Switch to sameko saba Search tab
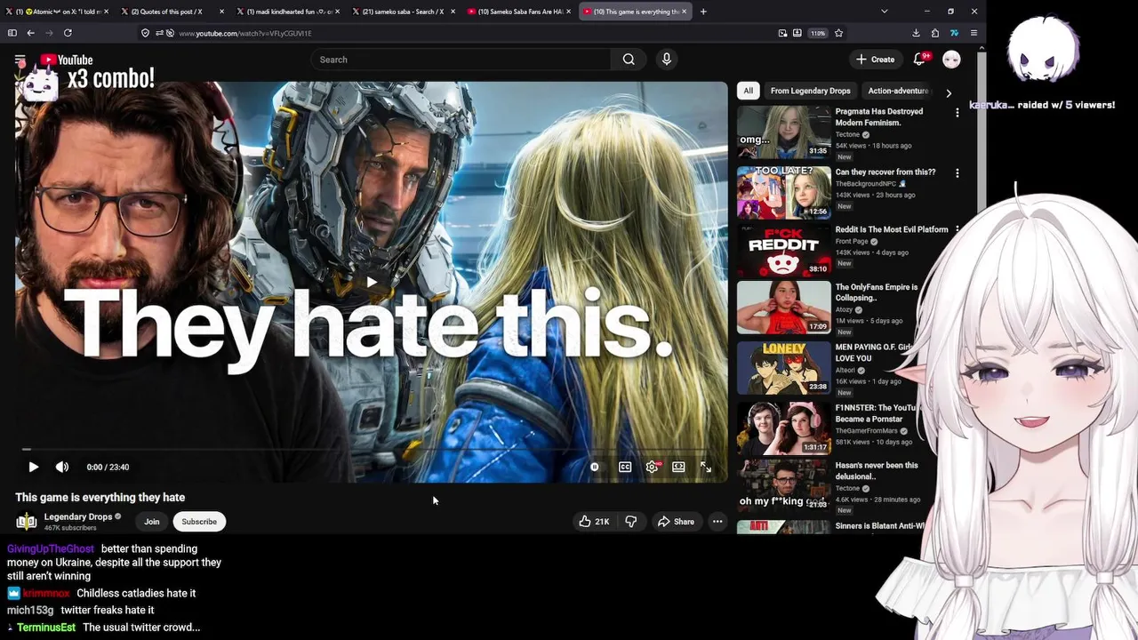Image resolution: width=1138 pixels, height=640 pixels. coord(404,12)
